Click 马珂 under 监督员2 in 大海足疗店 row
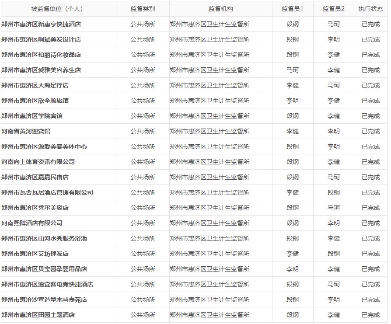Viewport: 391px width, 324px height. 333,85
